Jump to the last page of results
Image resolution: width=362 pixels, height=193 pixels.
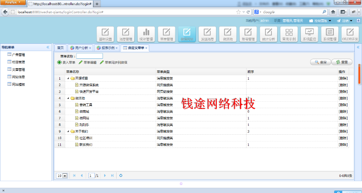coord(112,175)
